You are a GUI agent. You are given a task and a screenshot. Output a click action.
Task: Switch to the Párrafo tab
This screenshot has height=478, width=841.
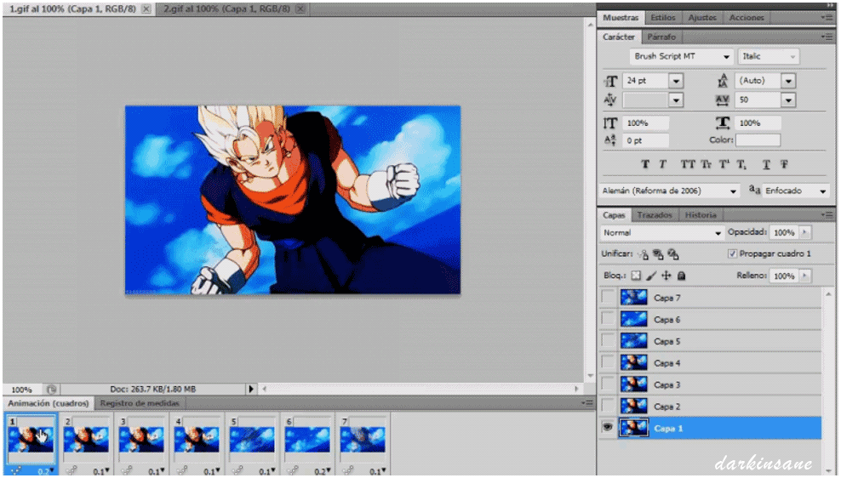pos(661,37)
